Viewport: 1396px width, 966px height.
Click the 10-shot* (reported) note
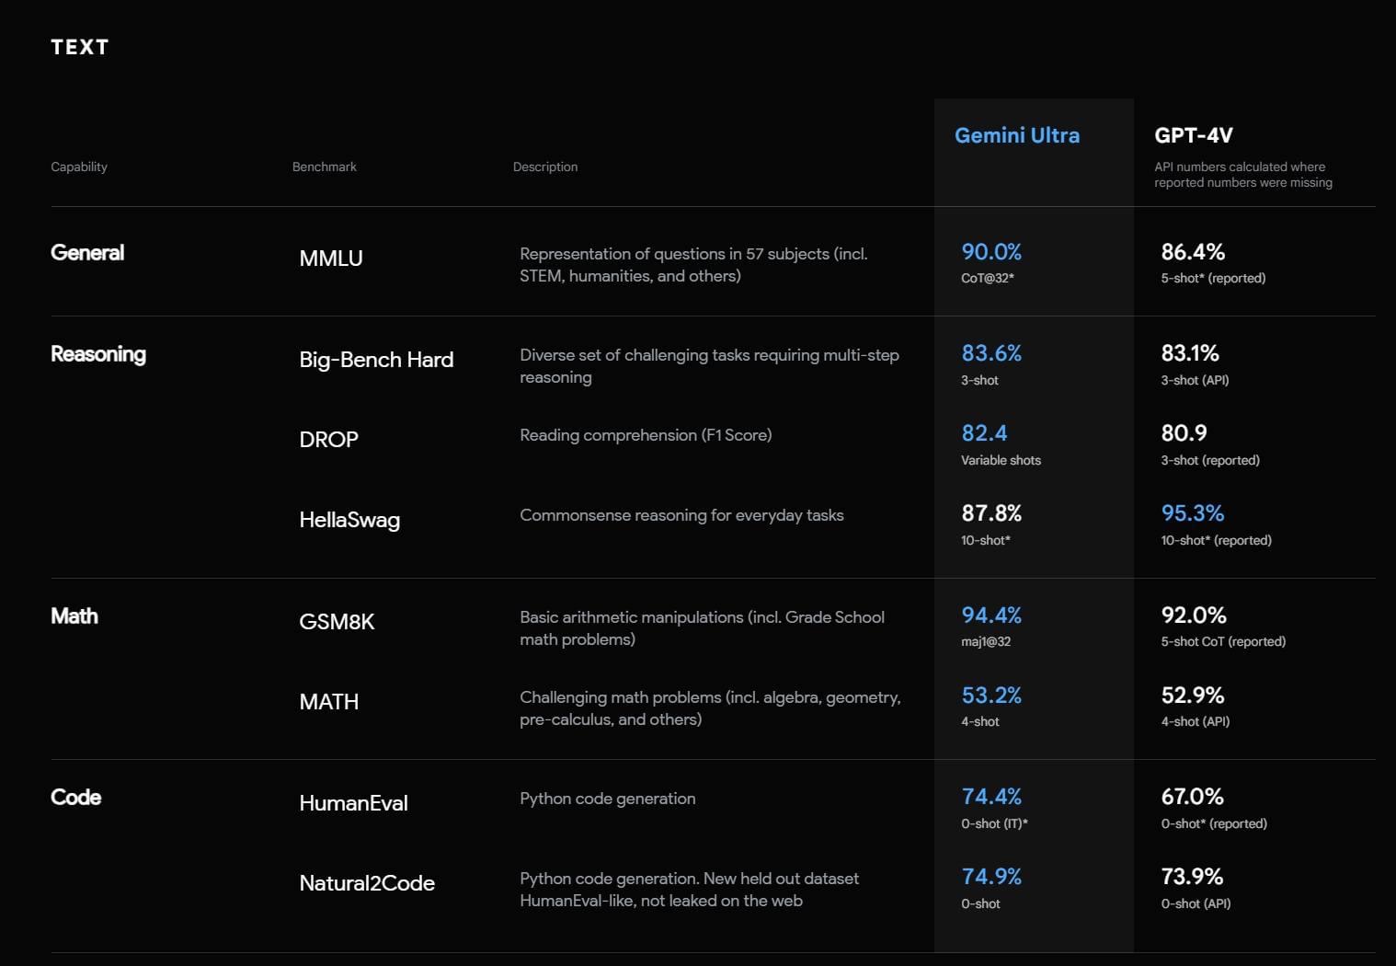pos(1216,540)
